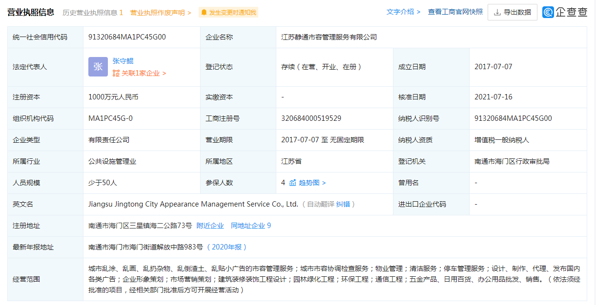This screenshot has width=596, height=305.
Task: Click the 张 avatar of the legal representative
Action: click(98, 66)
